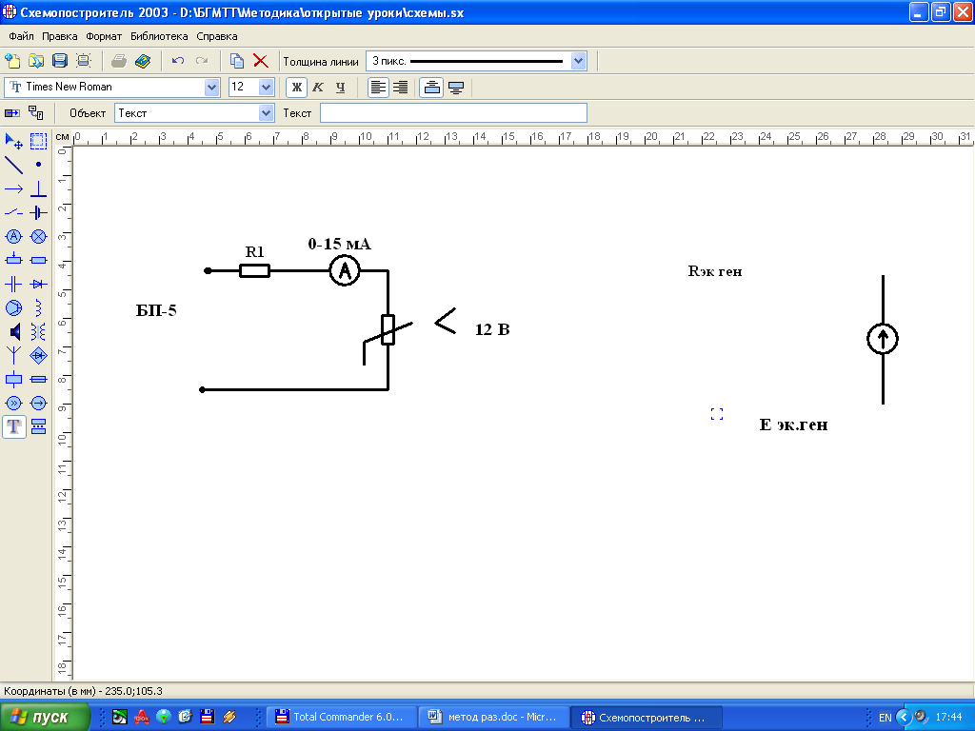975x731 pixels.
Task: Save the current scheme
Action: click(x=60, y=61)
